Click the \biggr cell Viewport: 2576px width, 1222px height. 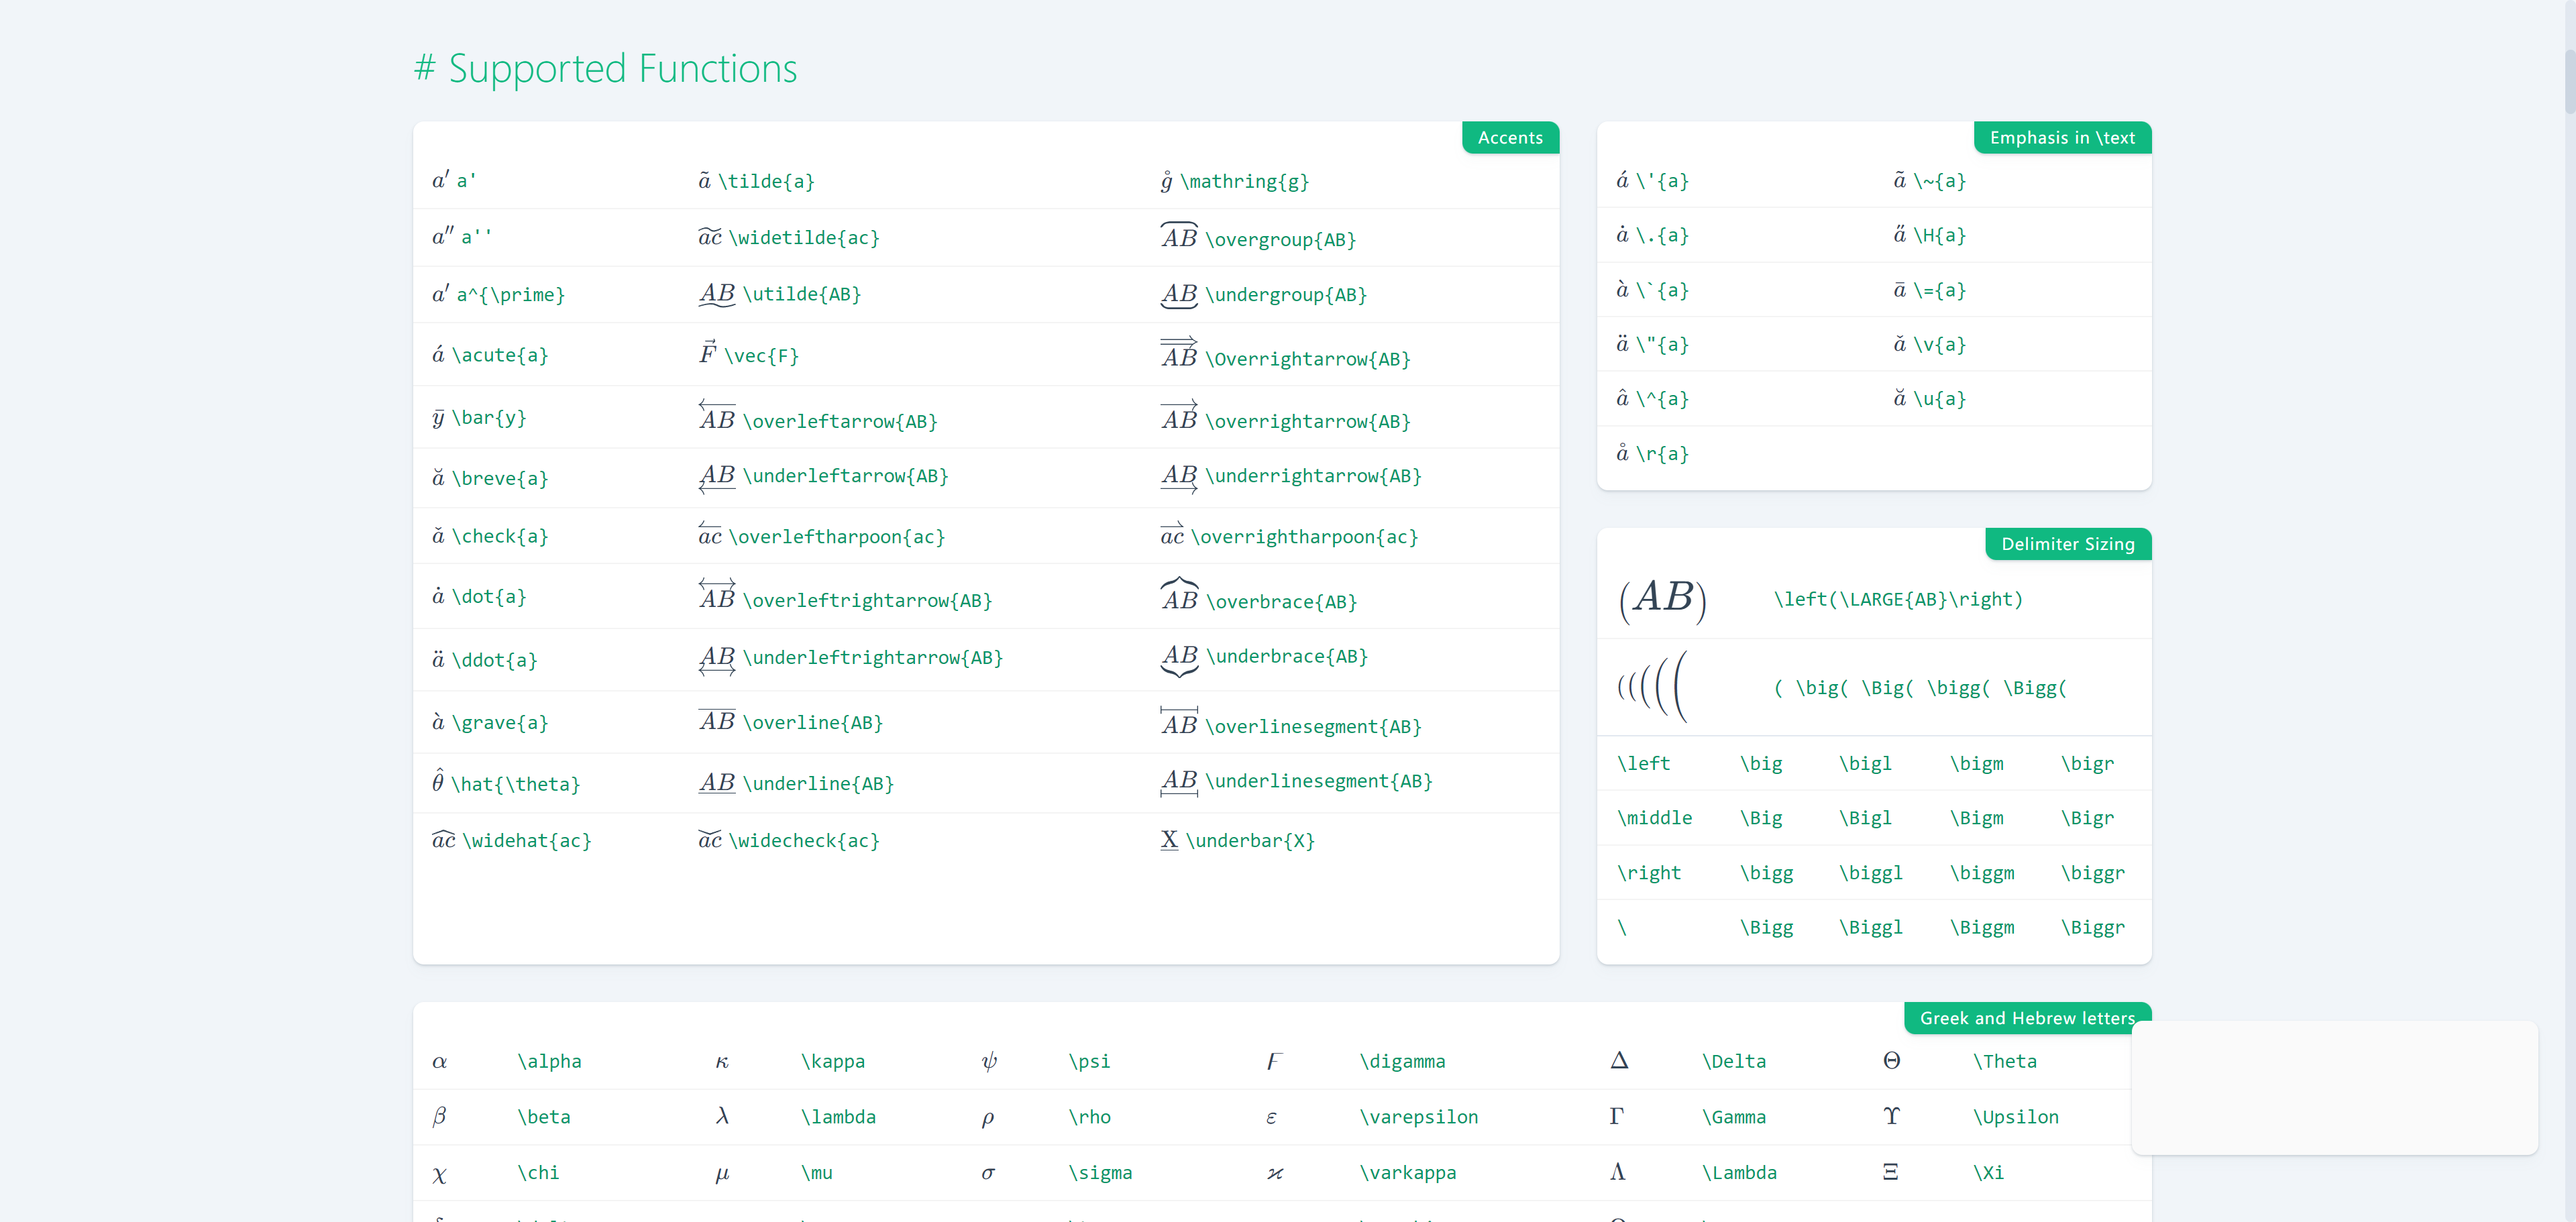[2092, 873]
